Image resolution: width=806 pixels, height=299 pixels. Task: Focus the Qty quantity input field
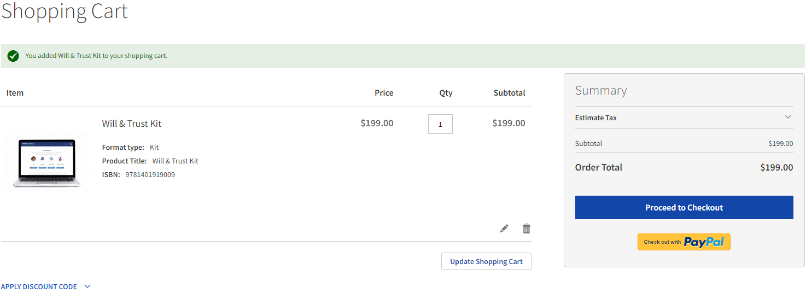[x=440, y=124]
